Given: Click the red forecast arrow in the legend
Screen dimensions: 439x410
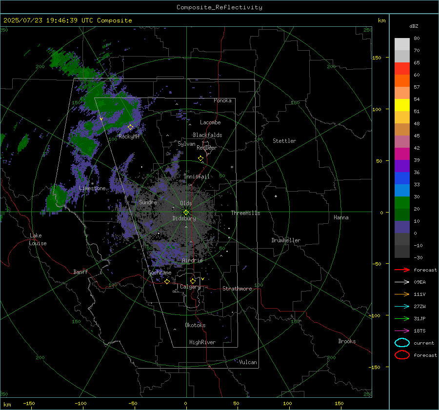Looking at the screenshot, I should 402,270.
